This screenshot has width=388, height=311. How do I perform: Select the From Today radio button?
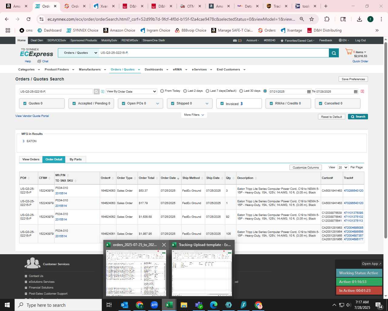coord(162,91)
